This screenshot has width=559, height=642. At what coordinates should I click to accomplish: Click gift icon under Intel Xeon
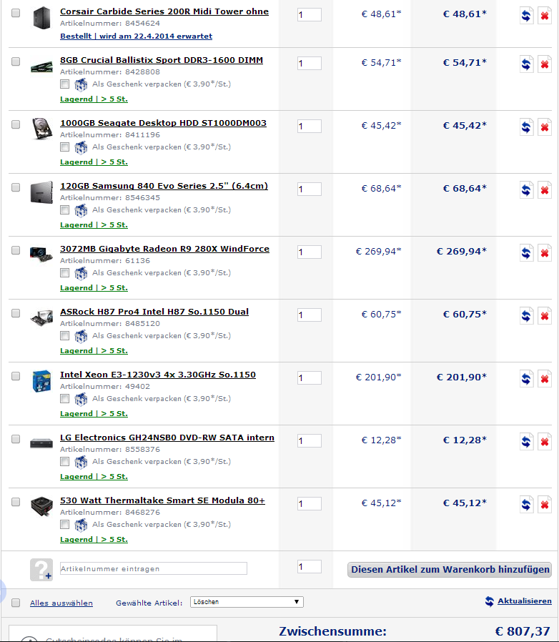click(81, 399)
